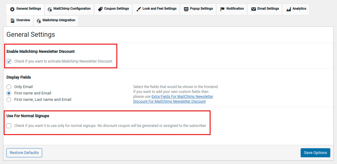The width and height of the screenshot is (337, 164).
Task: Click the General Settings page heading
Action: [x=31, y=34]
